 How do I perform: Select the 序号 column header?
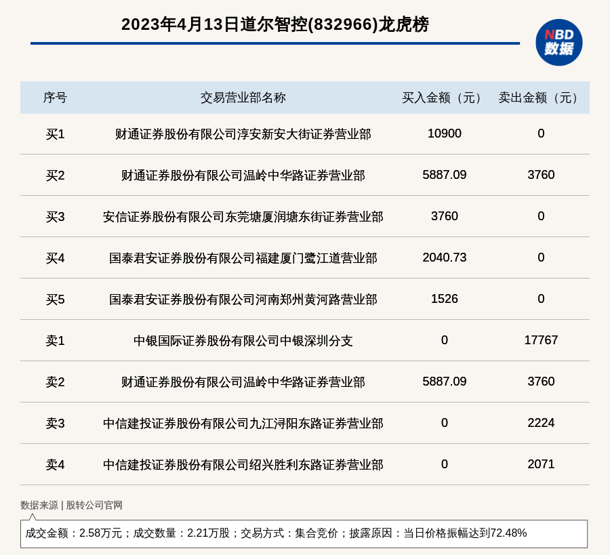point(55,98)
